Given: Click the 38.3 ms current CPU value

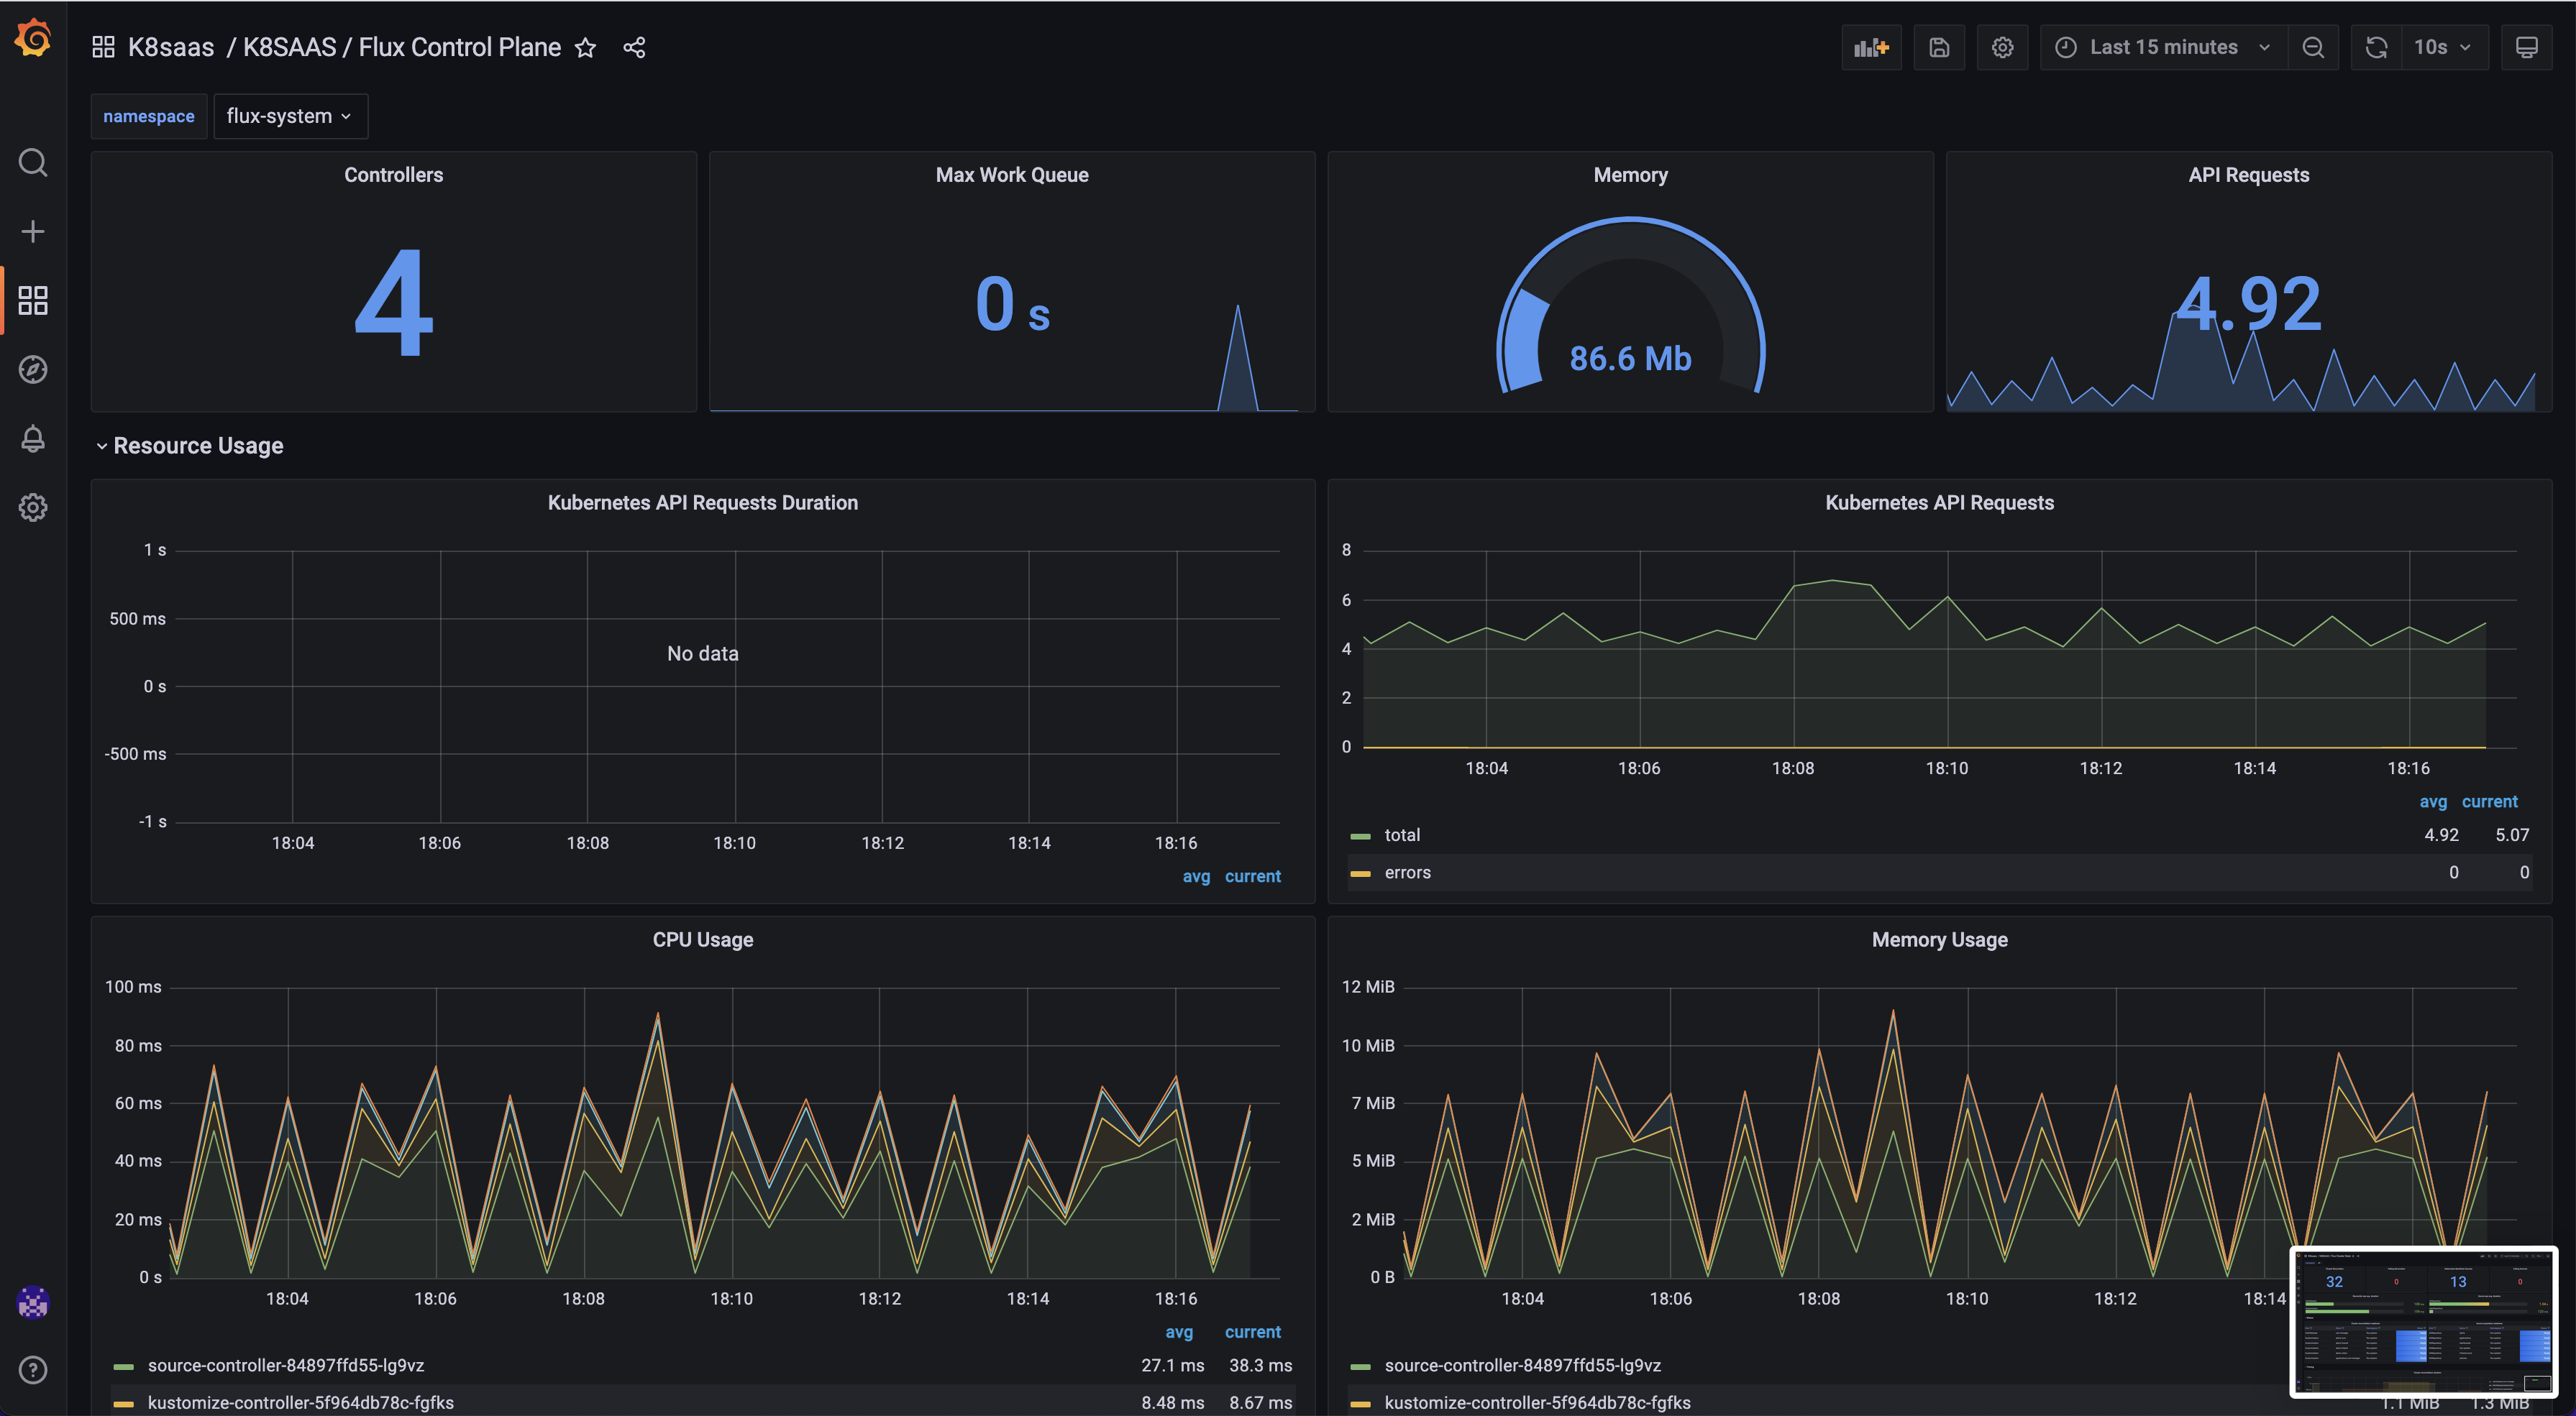Looking at the screenshot, I should click(x=1261, y=1365).
